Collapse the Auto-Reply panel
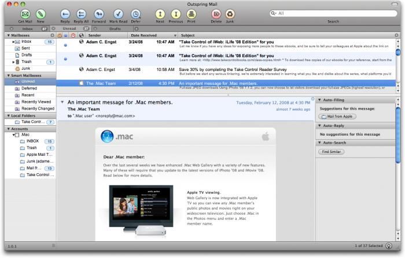405x258 pixels. tap(319, 126)
